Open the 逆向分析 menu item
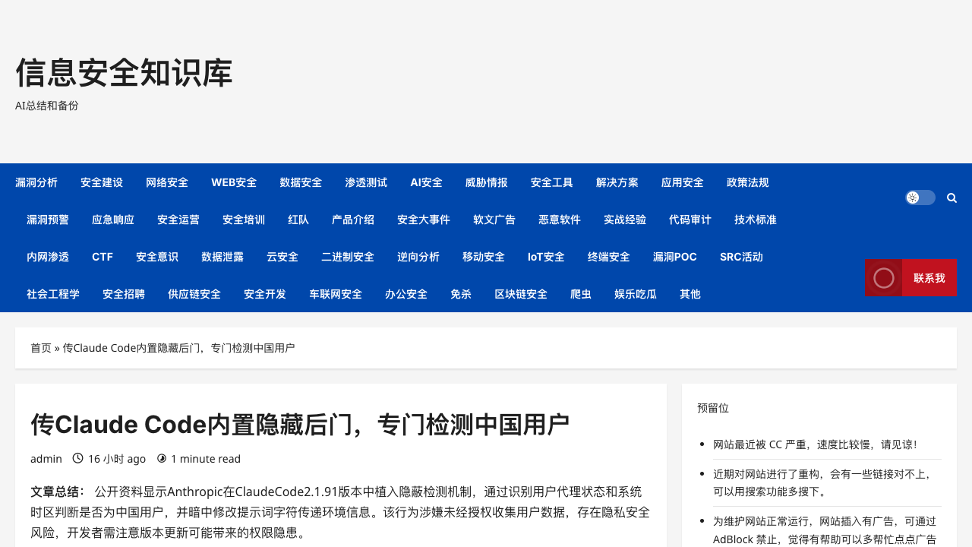This screenshot has height=547, width=972. tap(418, 257)
